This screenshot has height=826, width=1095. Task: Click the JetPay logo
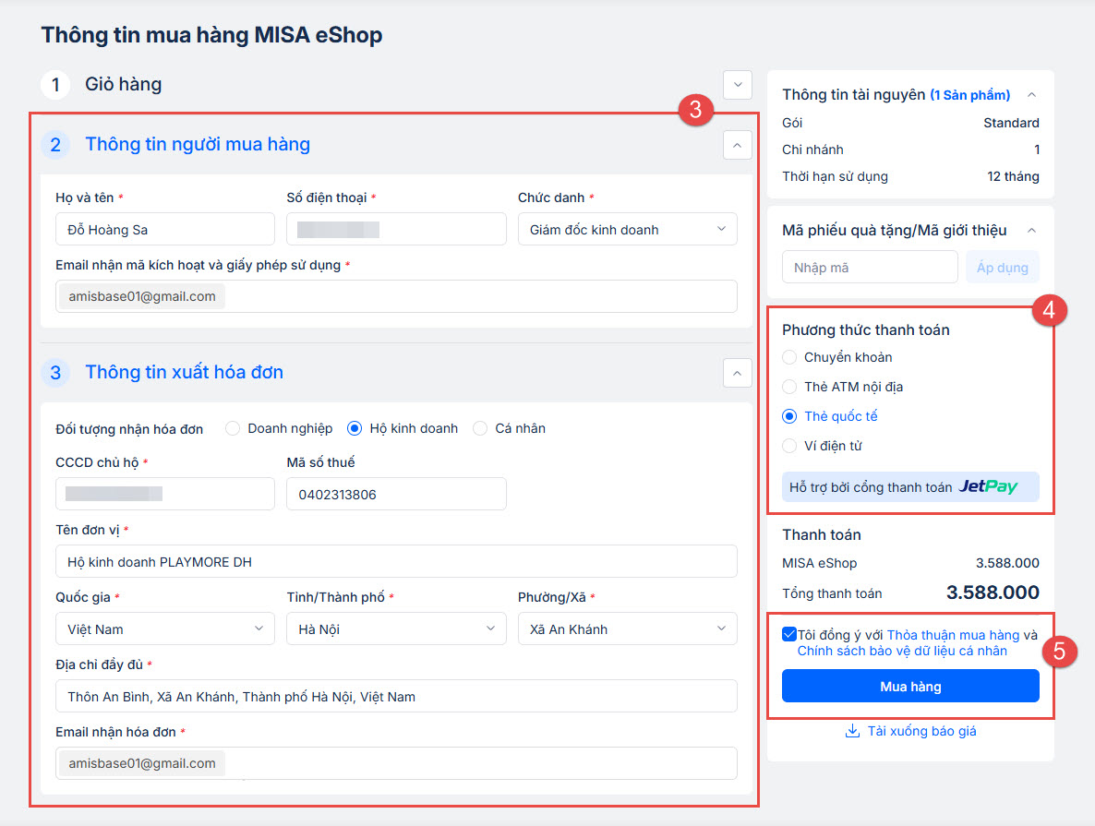click(x=987, y=487)
